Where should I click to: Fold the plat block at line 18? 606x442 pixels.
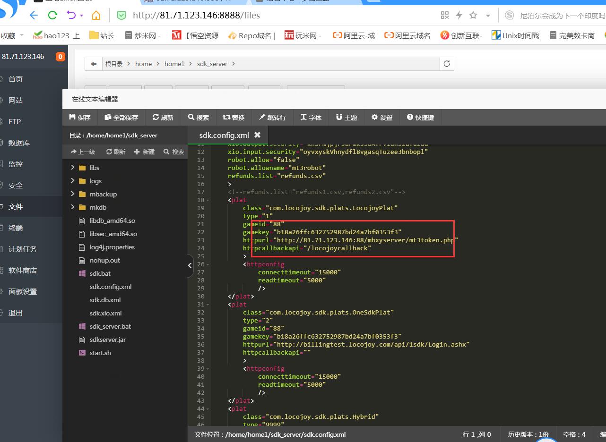tap(208, 200)
